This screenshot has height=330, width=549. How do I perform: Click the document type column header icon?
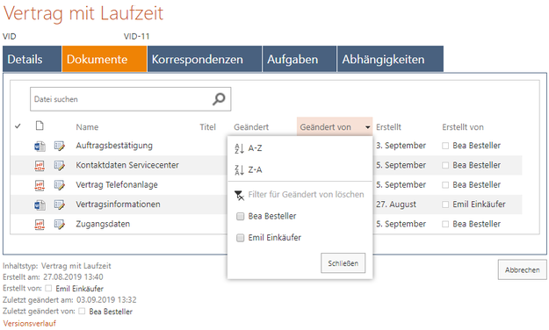tap(40, 126)
